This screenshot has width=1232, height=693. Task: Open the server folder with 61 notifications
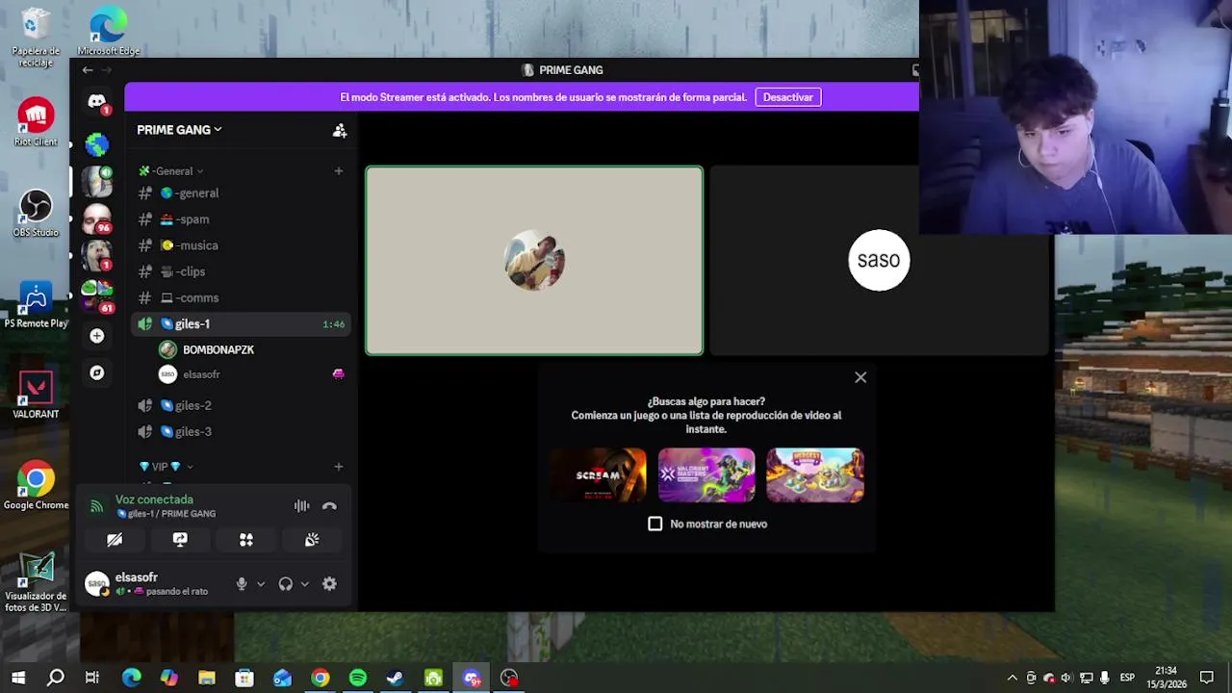click(97, 296)
